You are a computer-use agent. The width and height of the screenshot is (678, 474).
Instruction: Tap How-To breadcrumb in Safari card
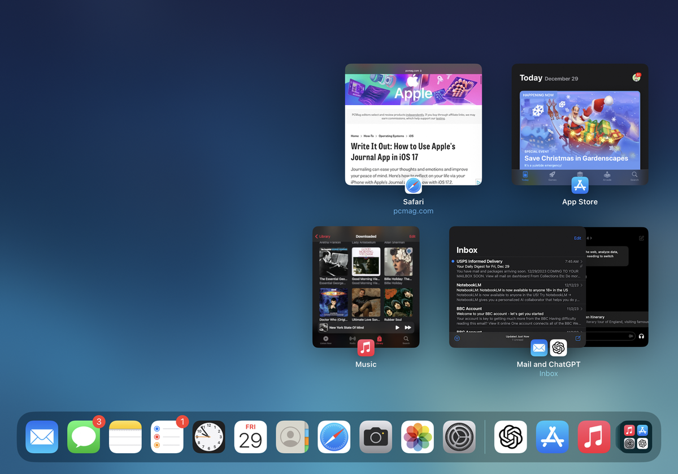point(368,136)
